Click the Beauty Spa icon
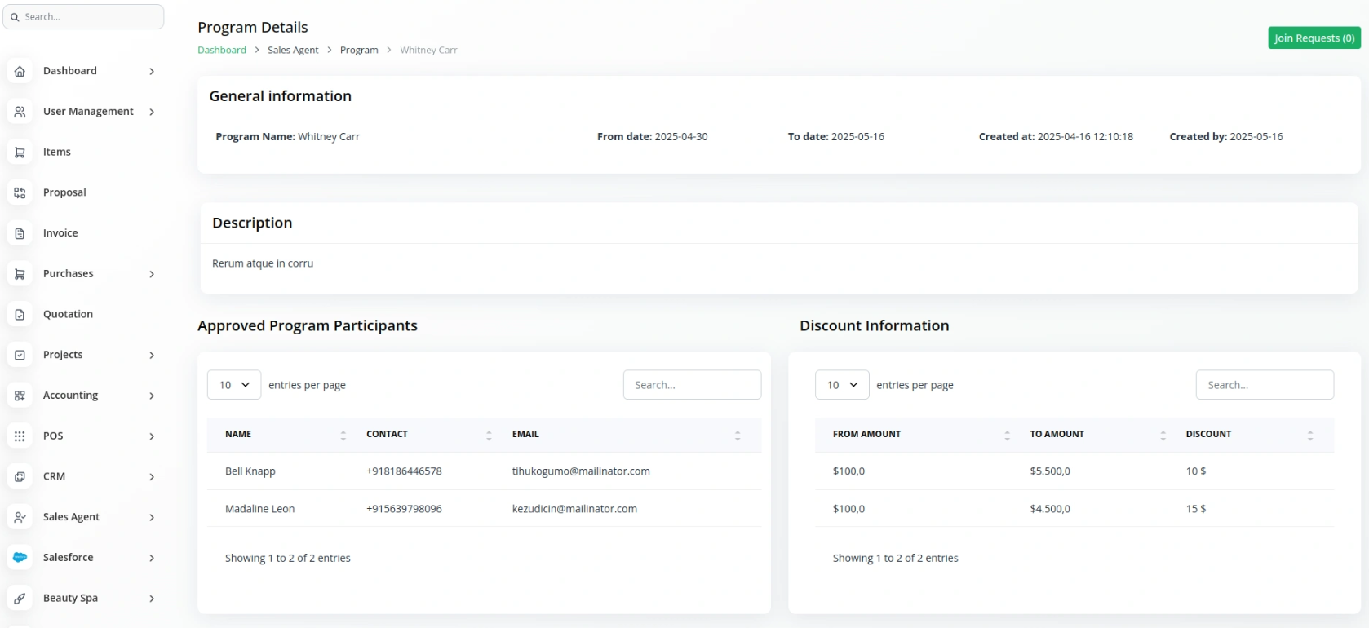1369x628 pixels. tap(20, 598)
